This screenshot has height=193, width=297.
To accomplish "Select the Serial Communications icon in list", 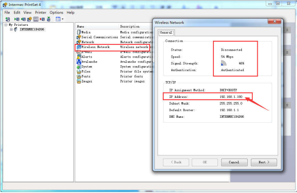I will [79, 37].
